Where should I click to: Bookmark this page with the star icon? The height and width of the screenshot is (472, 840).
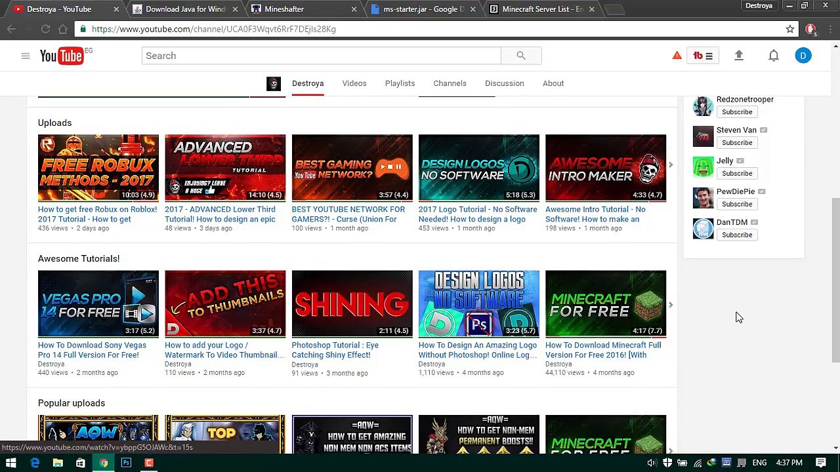790,29
